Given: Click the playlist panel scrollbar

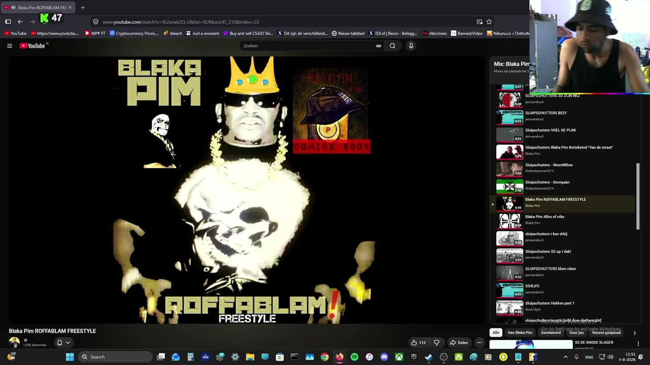Looking at the screenshot, I should coord(637,197).
